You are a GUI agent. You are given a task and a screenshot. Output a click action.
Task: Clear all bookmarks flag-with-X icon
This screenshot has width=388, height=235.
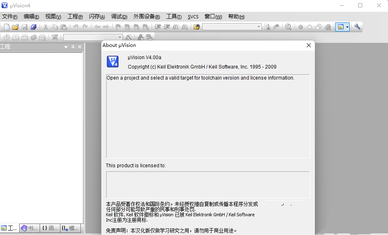145,27
